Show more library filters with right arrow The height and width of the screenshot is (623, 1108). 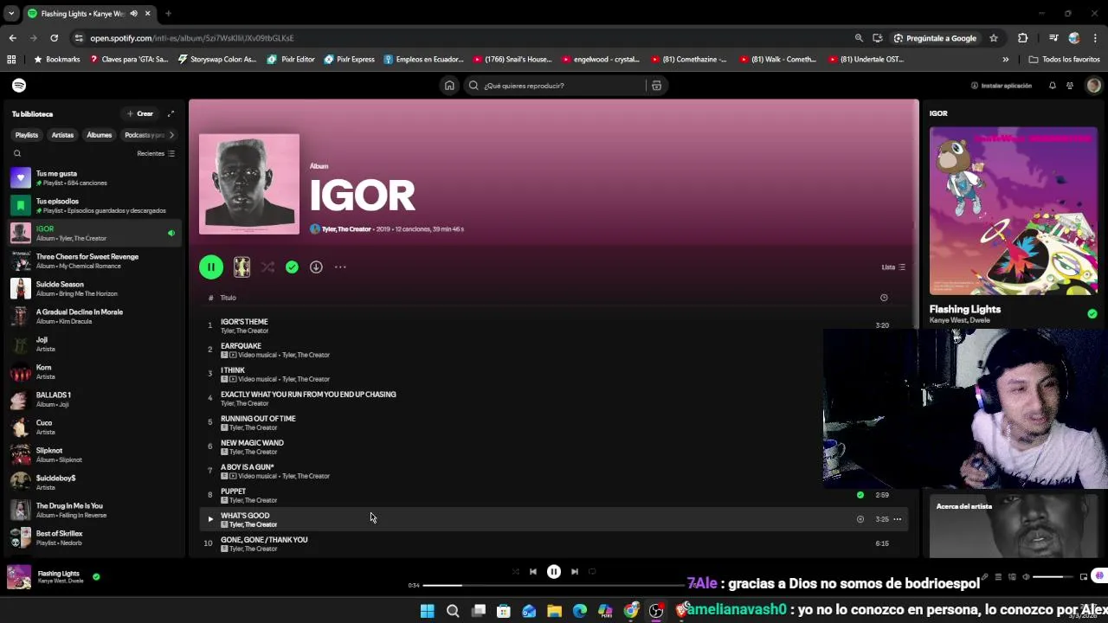pyautogui.click(x=171, y=135)
